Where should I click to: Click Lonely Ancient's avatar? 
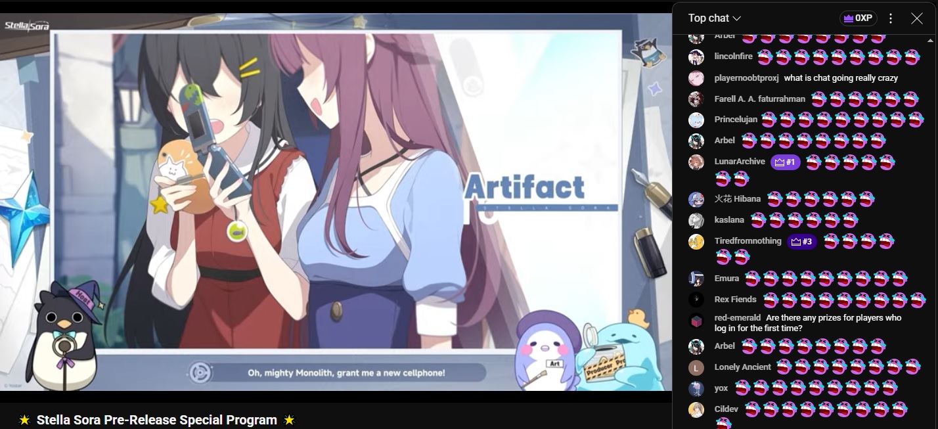pyautogui.click(x=696, y=367)
